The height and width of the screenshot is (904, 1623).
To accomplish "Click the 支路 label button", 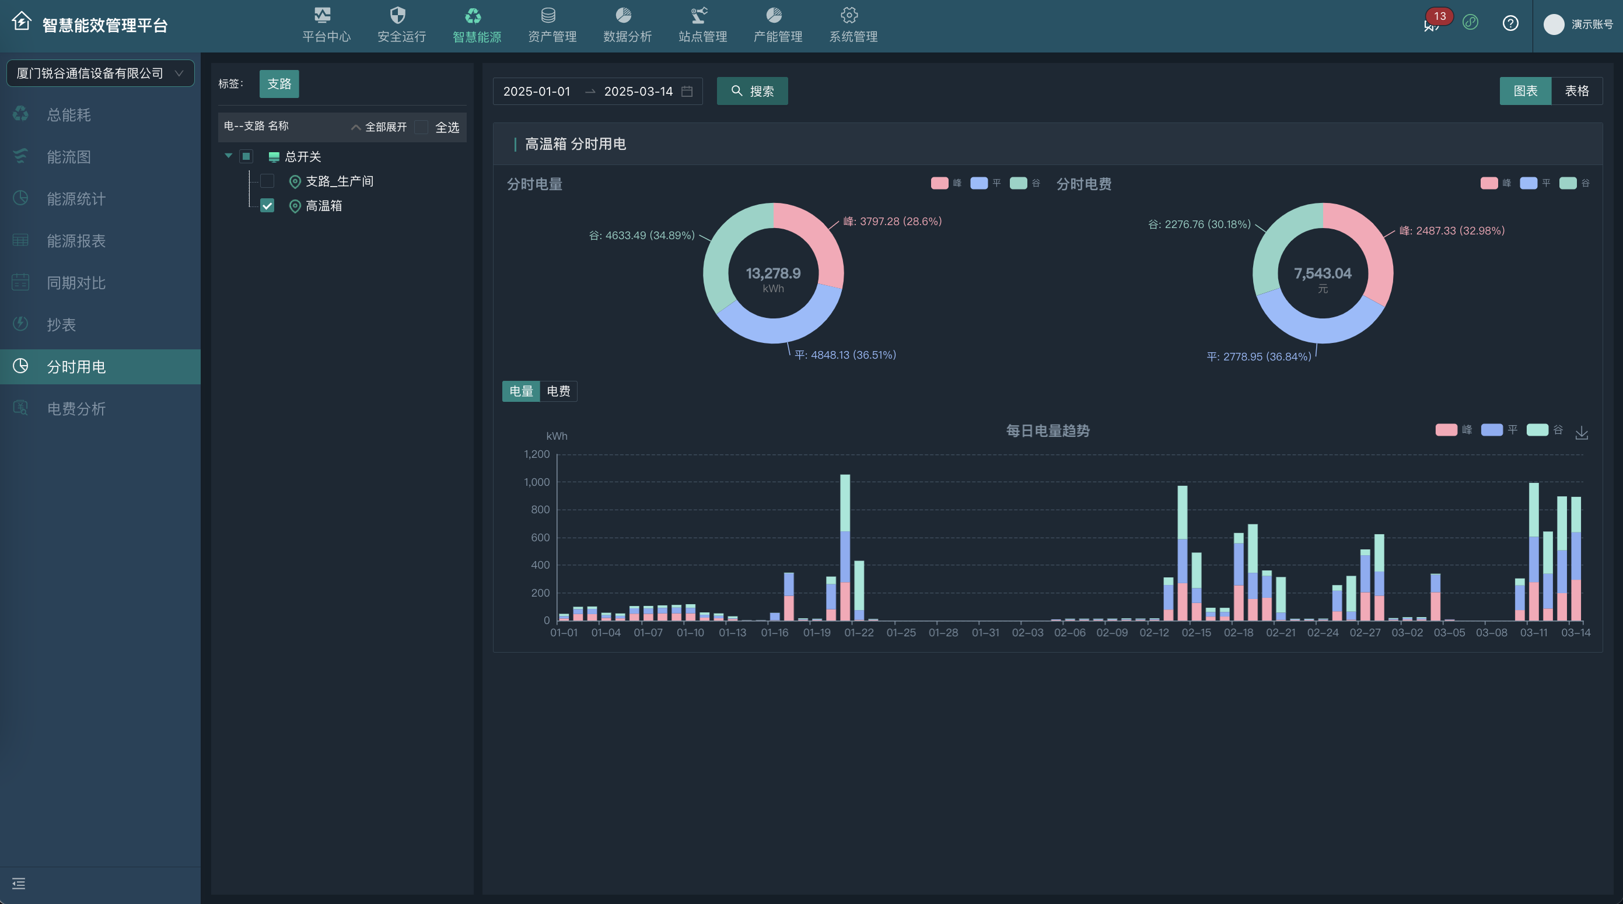I will [x=279, y=84].
